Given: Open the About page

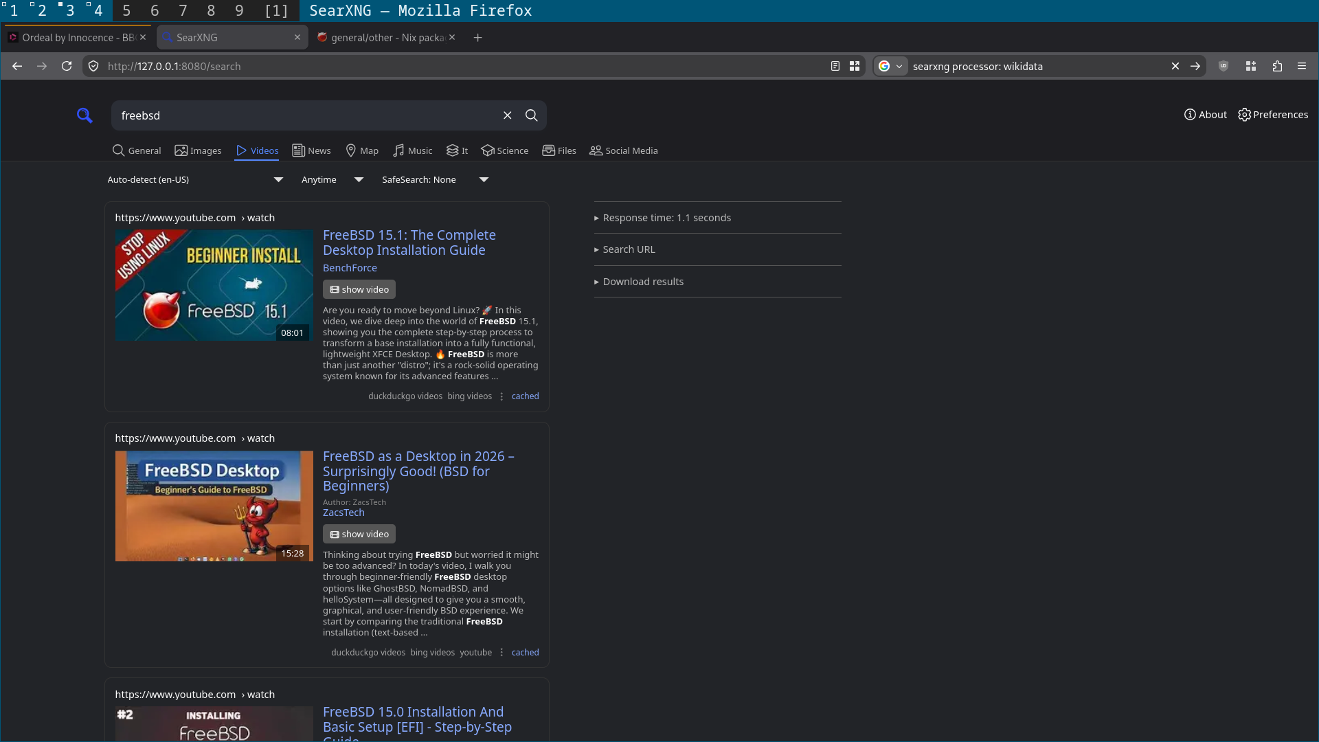Looking at the screenshot, I should point(1206,115).
